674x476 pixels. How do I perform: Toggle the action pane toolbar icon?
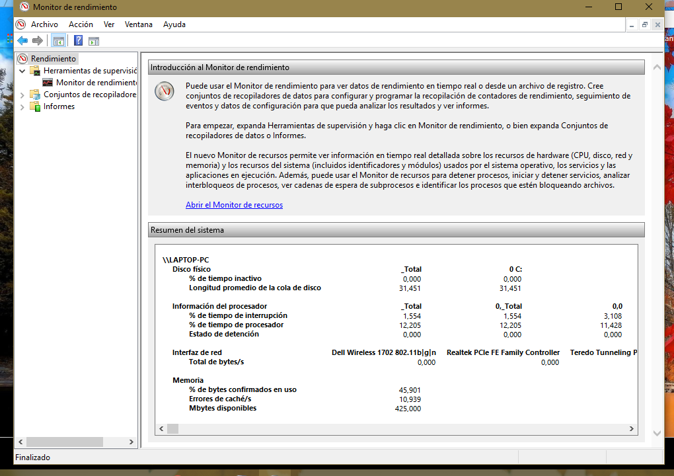click(94, 41)
